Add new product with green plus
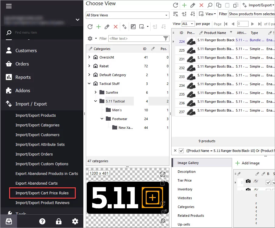The height and width of the screenshot is (228, 275). tap(184, 5)
